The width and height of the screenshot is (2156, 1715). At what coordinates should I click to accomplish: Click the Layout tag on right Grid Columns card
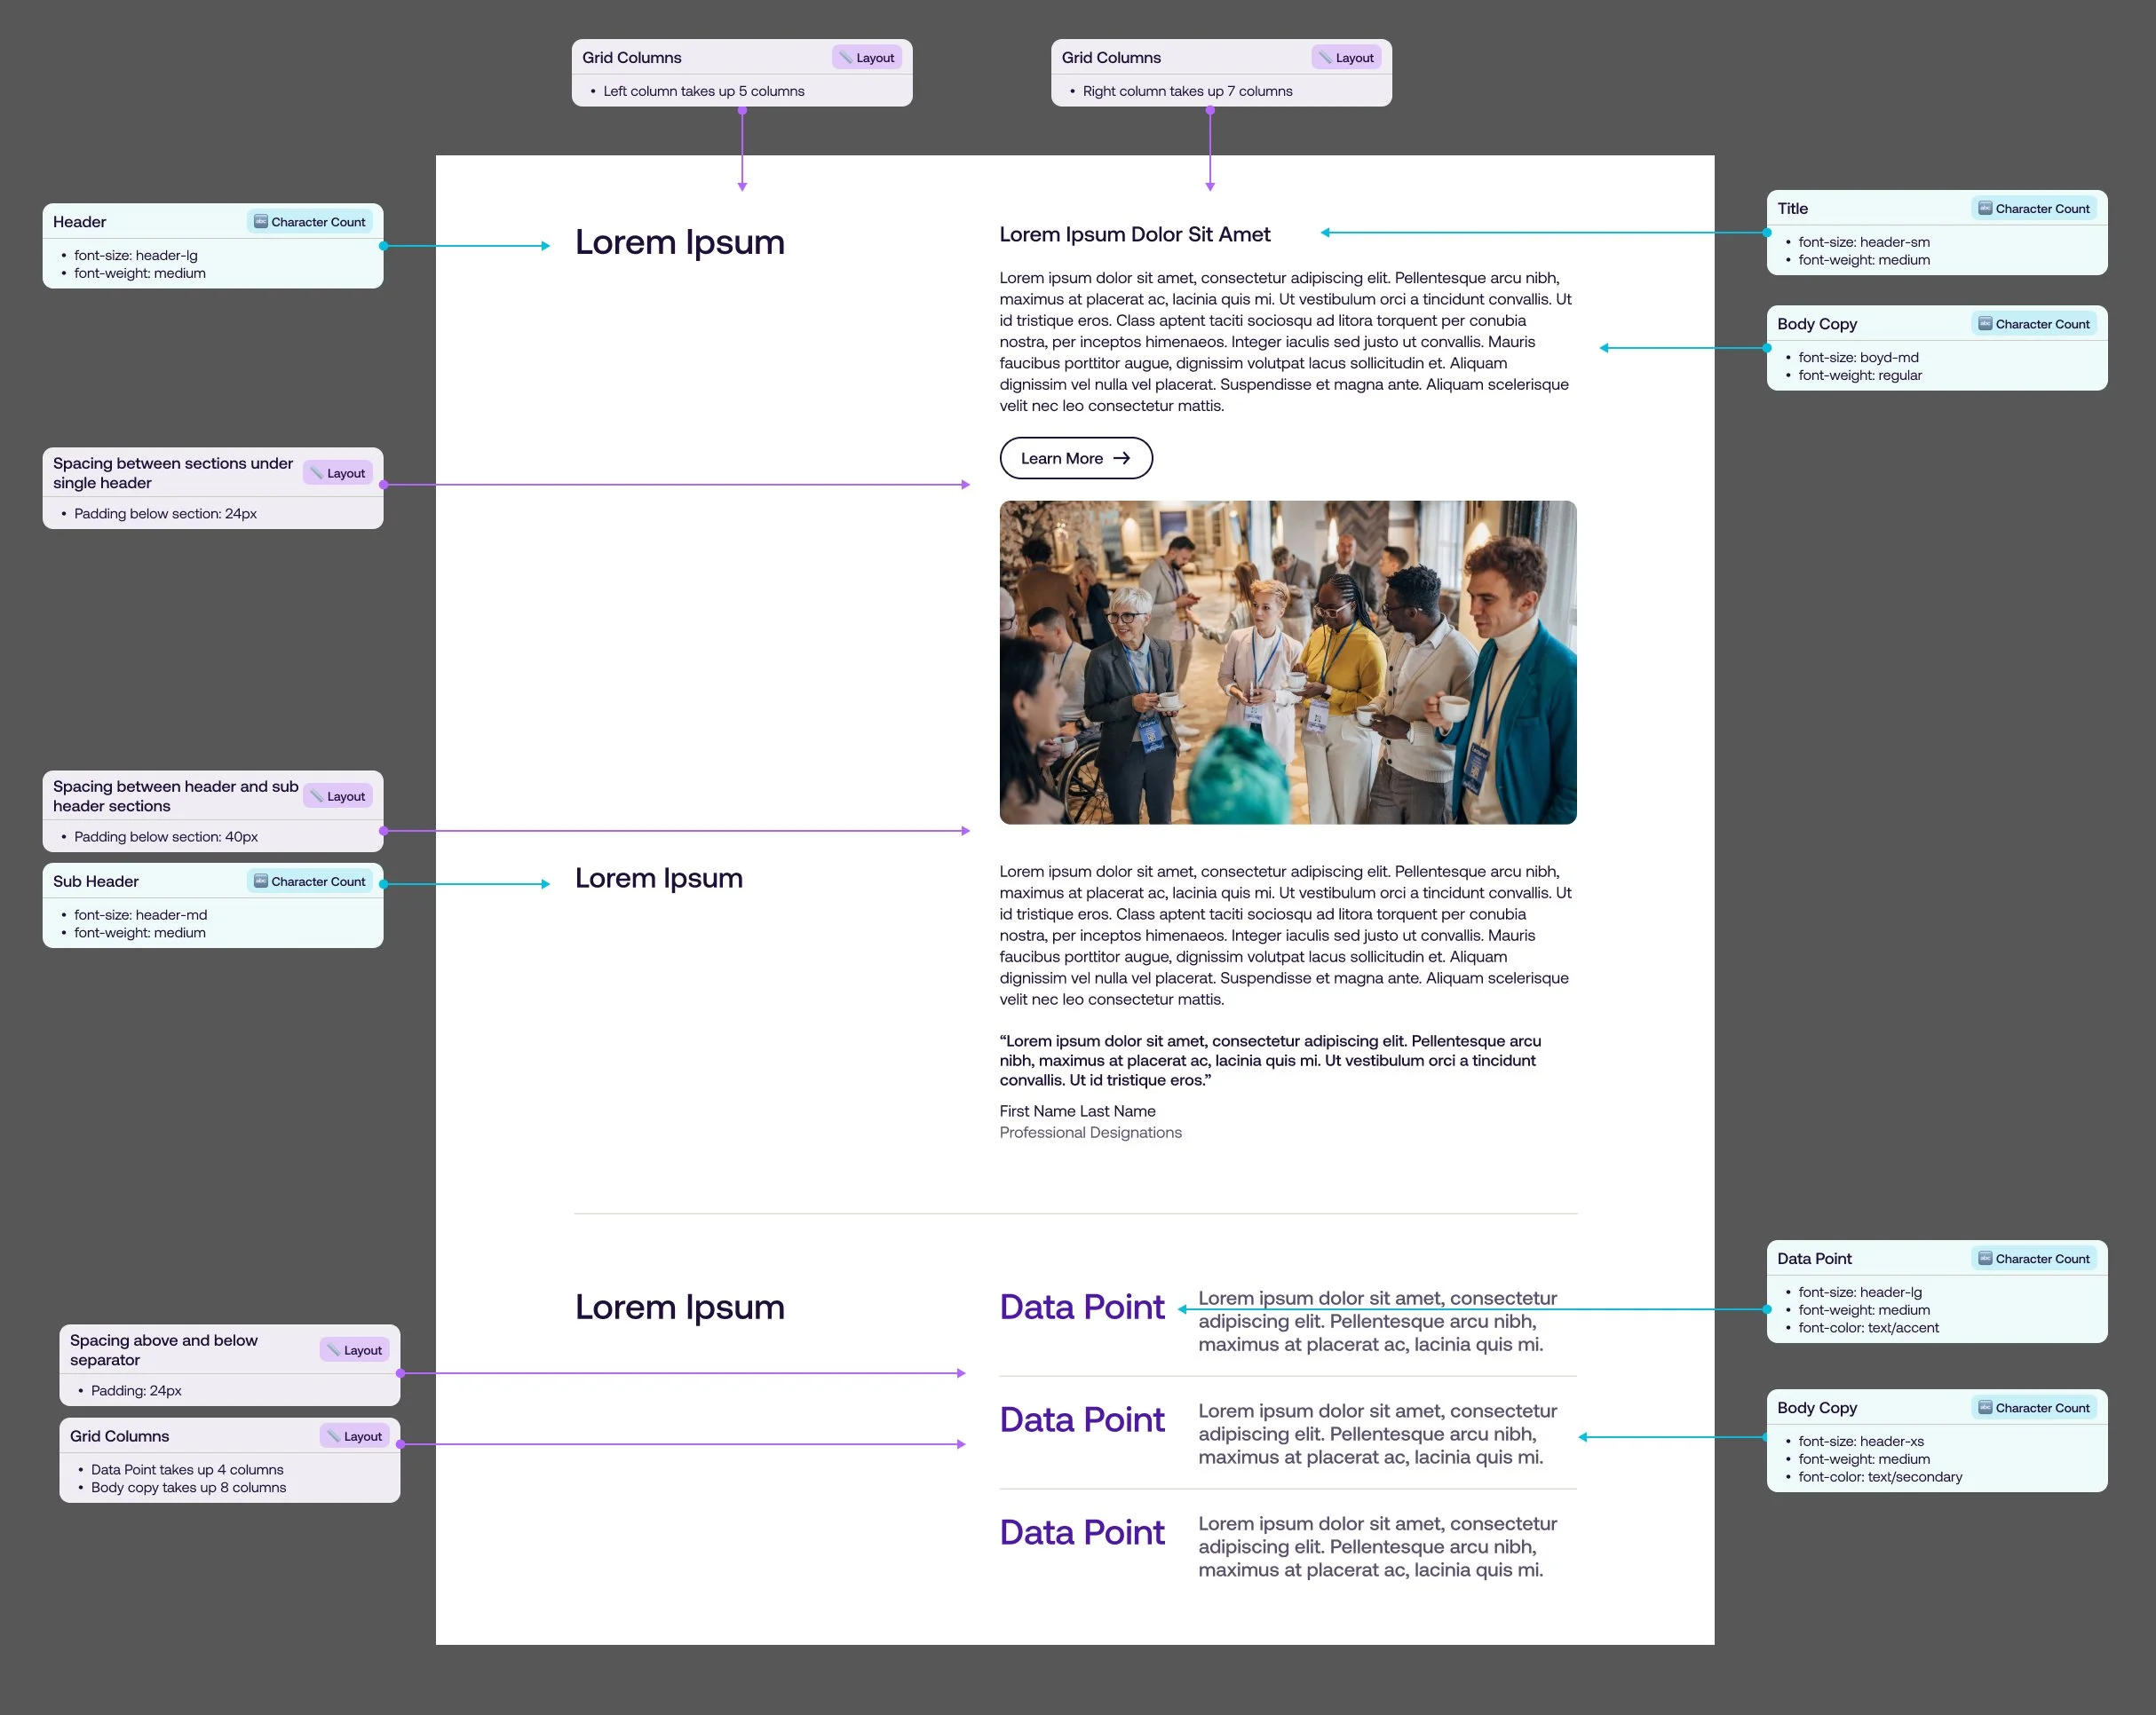coord(1346,58)
